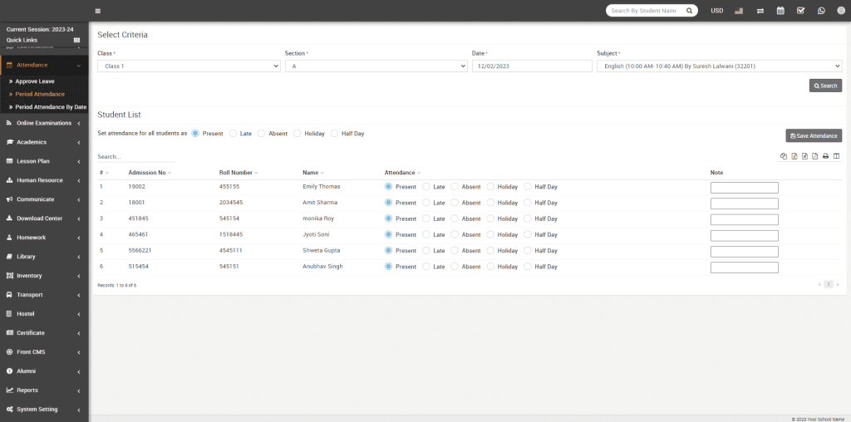Image resolution: width=851 pixels, height=422 pixels.
Task: Click the switch session arrows icon
Action: click(760, 11)
